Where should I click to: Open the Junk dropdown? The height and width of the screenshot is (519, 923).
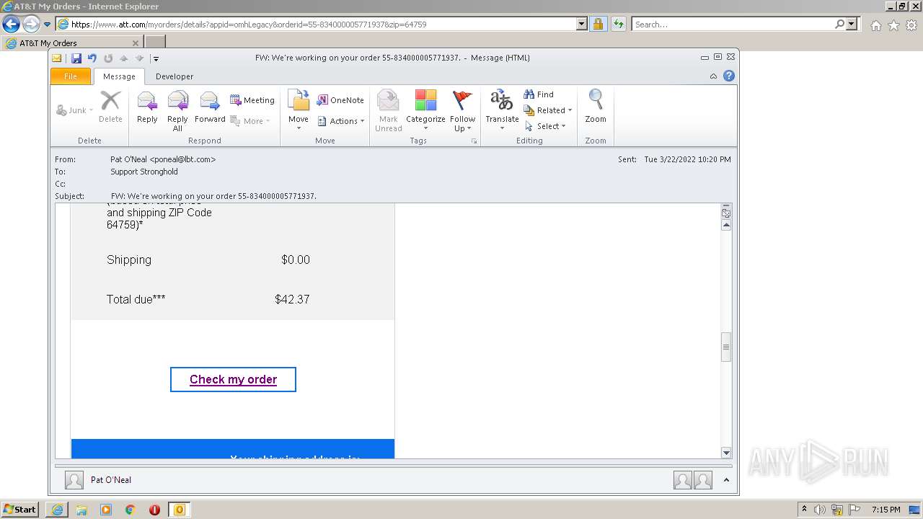point(74,110)
